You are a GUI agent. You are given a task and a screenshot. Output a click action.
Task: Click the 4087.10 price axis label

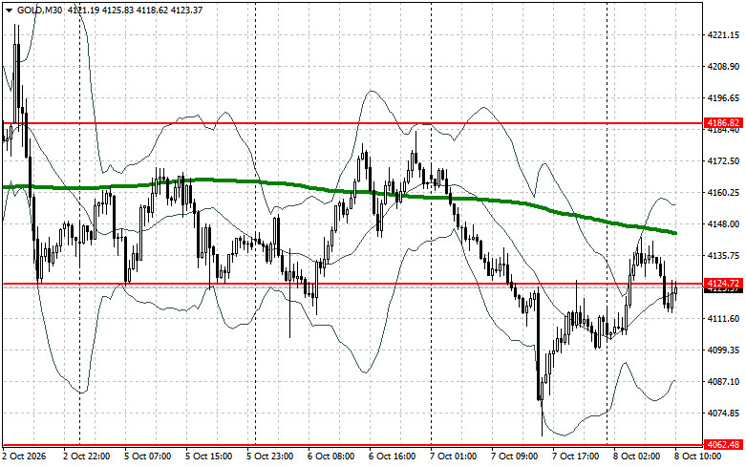724,381
